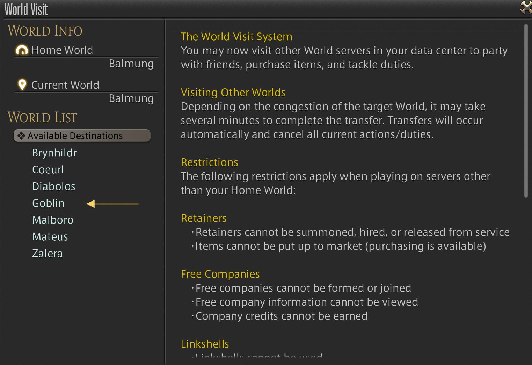Choose Malboro as the visit destination
Screen dimensions: 532x365
(53, 220)
